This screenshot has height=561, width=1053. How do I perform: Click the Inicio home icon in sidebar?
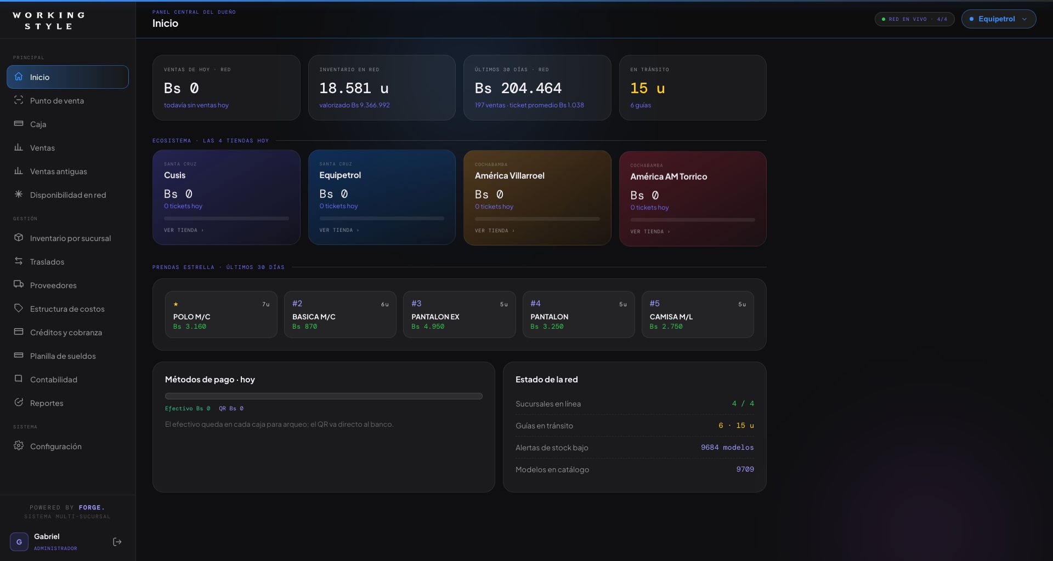tap(19, 77)
